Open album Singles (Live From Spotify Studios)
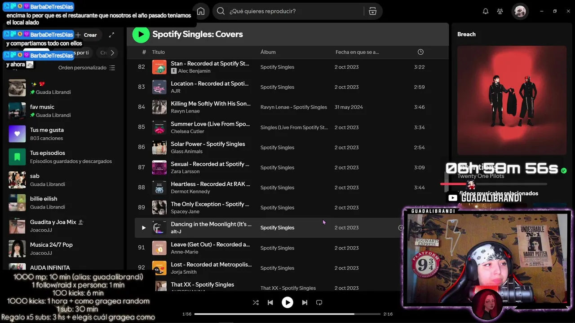Image resolution: width=575 pixels, height=323 pixels. tap(294, 127)
